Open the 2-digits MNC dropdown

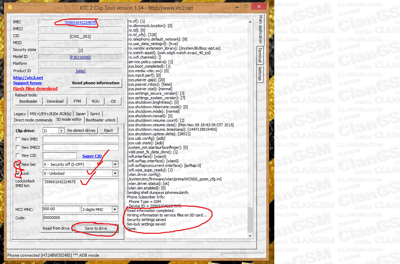coord(115,210)
